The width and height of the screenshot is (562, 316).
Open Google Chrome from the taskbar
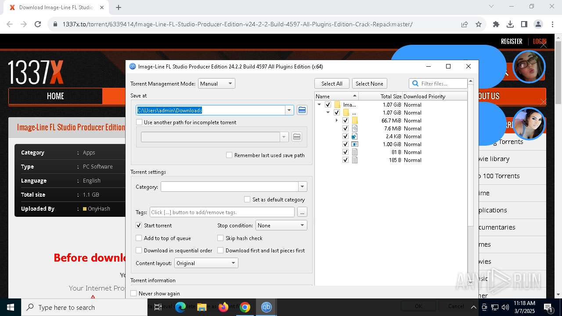(245, 307)
